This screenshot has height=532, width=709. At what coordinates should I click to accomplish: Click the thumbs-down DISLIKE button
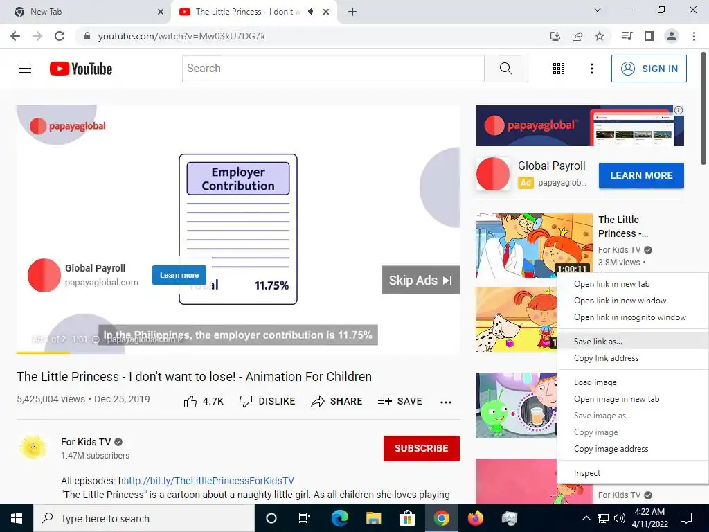[267, 401]
